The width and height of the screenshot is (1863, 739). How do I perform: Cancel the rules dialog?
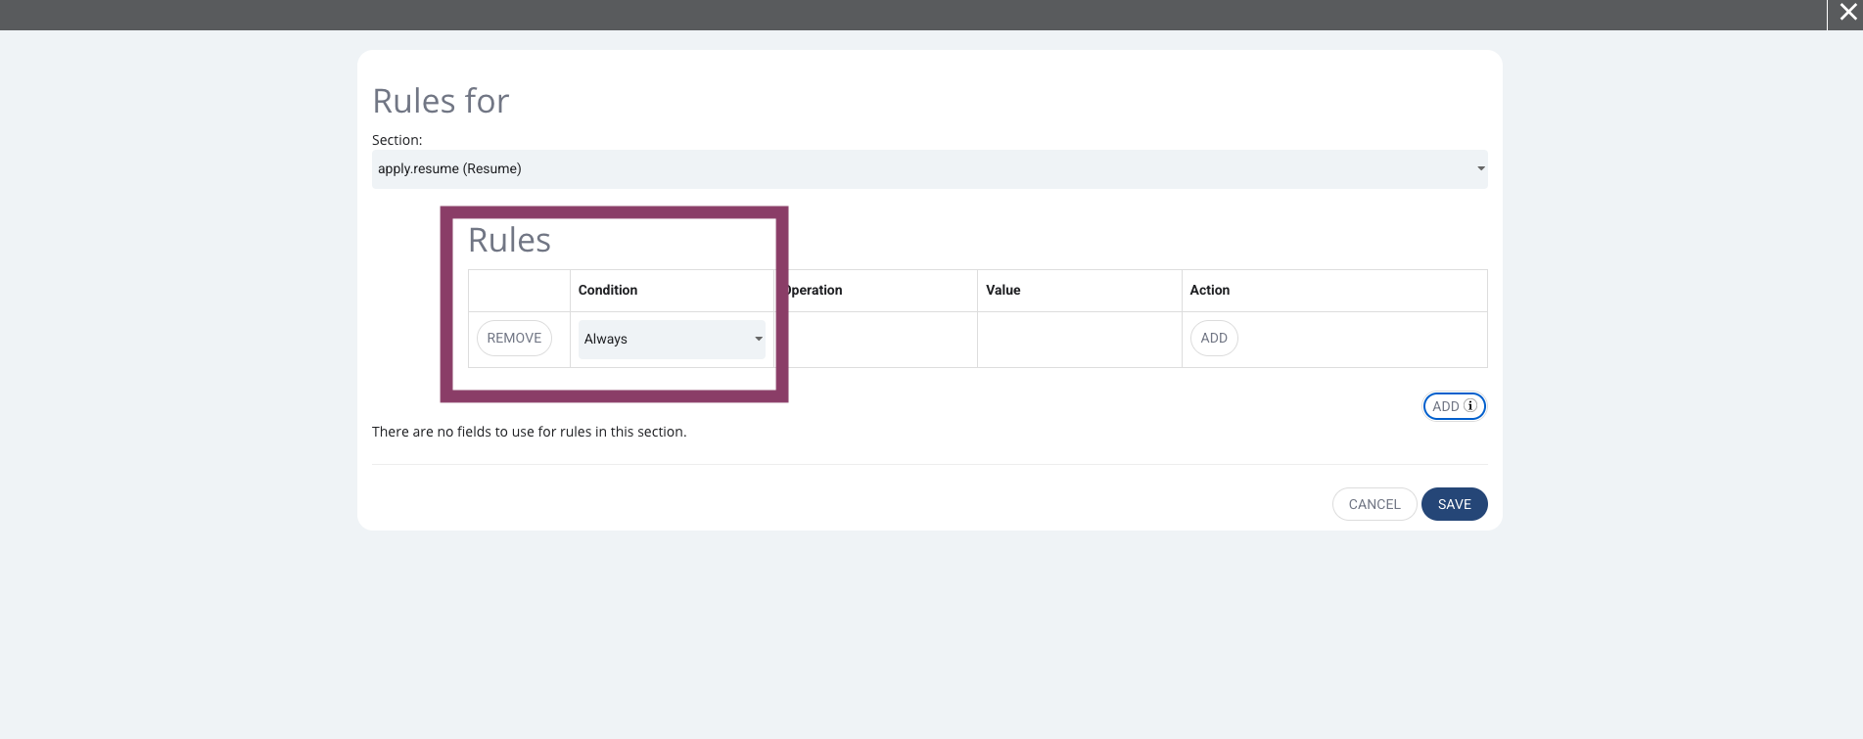1374,504
